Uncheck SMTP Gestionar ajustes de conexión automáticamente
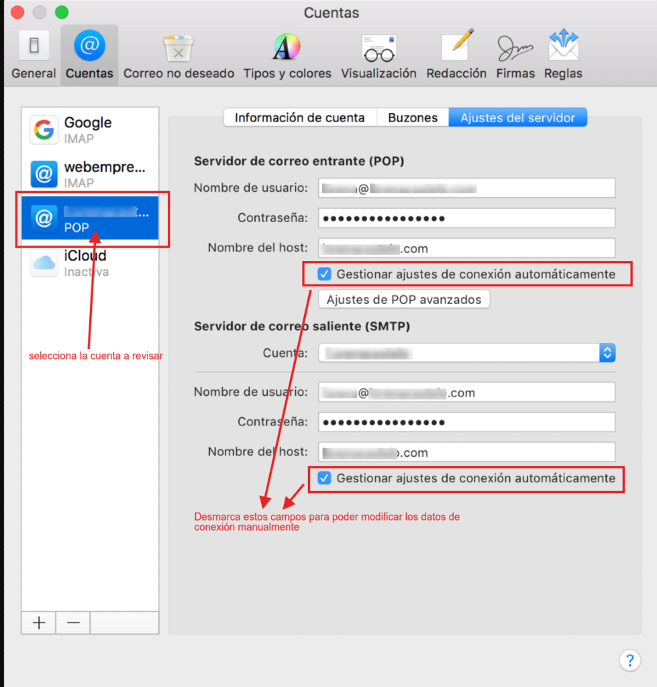Viewport: 657px width, 687px height. point(325,478)
